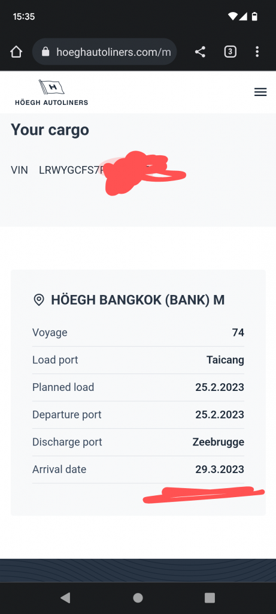Open the browser three-dot overflow menu
The image size is (276, 614).
pyautogui.click(x=257, y=52)
